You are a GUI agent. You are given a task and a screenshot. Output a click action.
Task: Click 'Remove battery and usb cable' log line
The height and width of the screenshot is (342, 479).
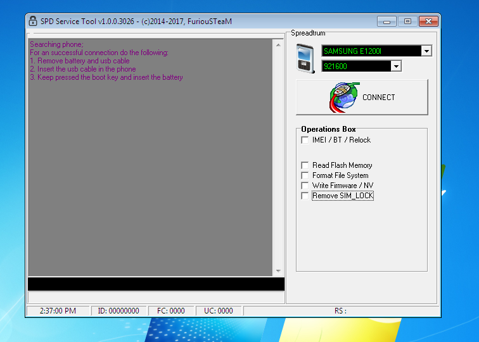[x=80, y=61]
